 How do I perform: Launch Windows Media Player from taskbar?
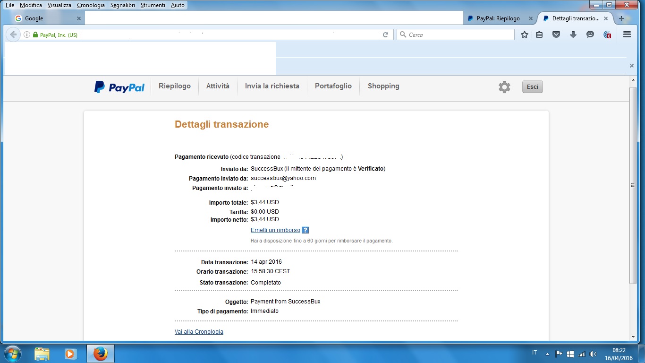[x=70, y=354]
